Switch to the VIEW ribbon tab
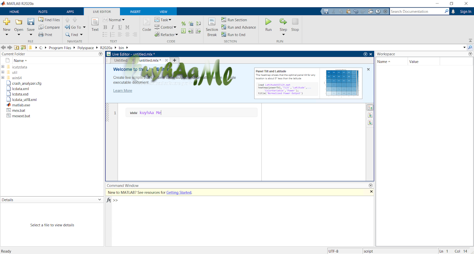Image resolution: width=474 pixels, height=254 pixels. pos(164,12)
